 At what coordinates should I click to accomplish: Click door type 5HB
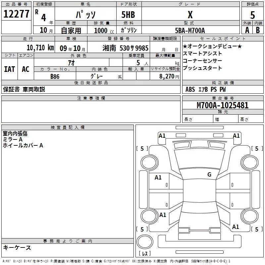(x=128, y=15)
